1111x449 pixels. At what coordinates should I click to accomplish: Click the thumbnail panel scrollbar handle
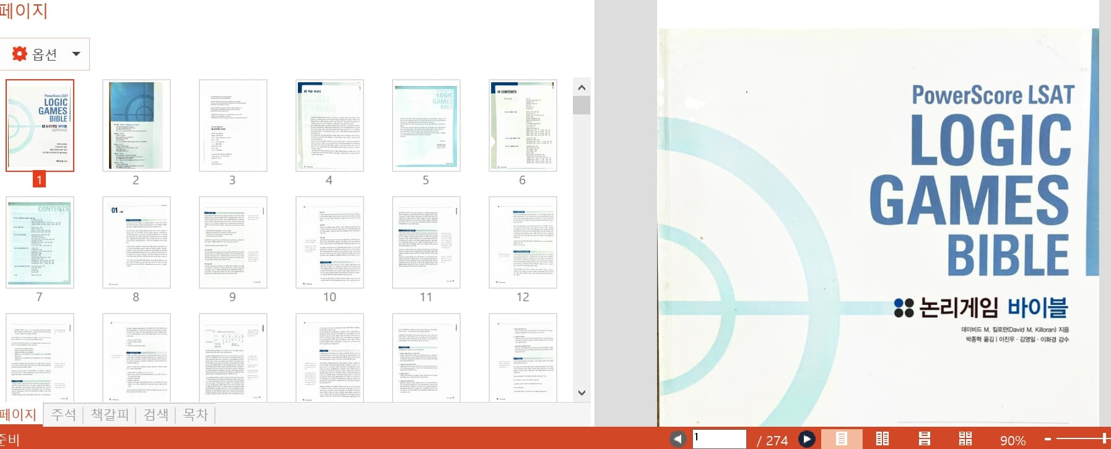[582, 105]
